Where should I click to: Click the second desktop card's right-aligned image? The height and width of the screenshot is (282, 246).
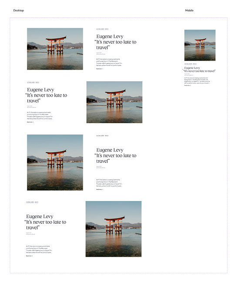(x=114, y=102)
